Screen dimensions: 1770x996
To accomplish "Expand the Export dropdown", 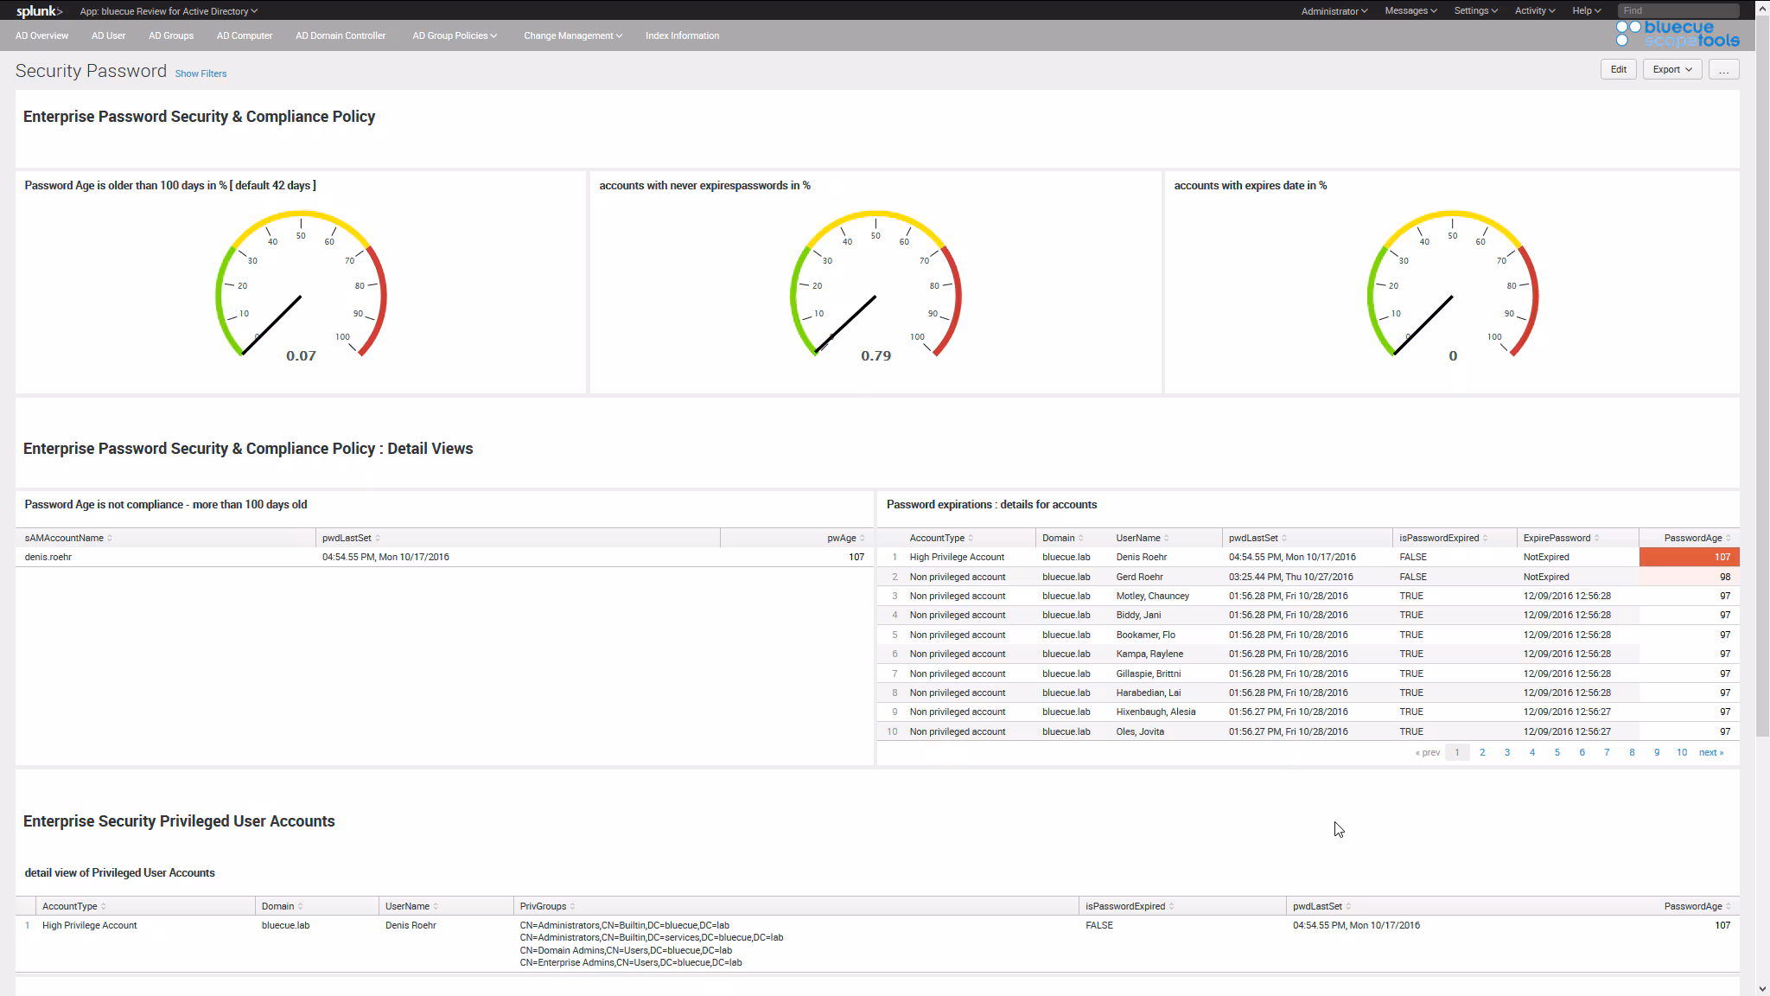I will (x=1671, y=70).
